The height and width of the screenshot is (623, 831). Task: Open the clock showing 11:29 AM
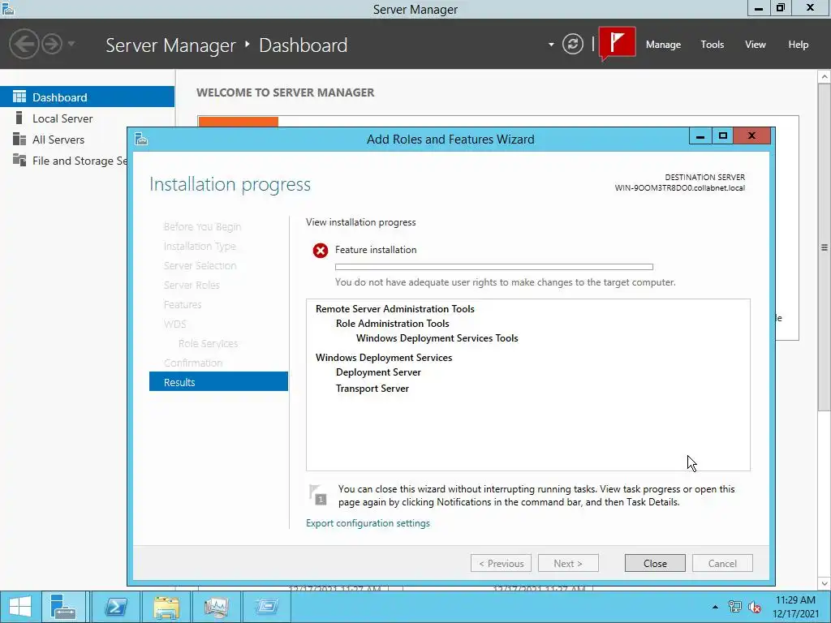pyautogui.click(x=795, y=607)
